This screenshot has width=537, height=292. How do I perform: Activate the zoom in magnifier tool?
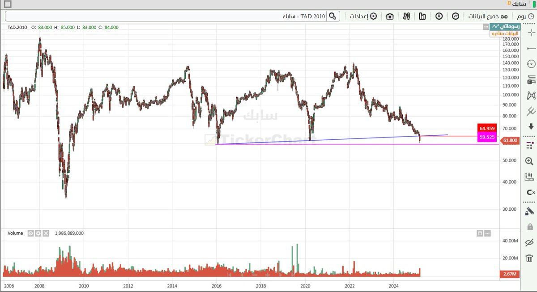[530, 161]
